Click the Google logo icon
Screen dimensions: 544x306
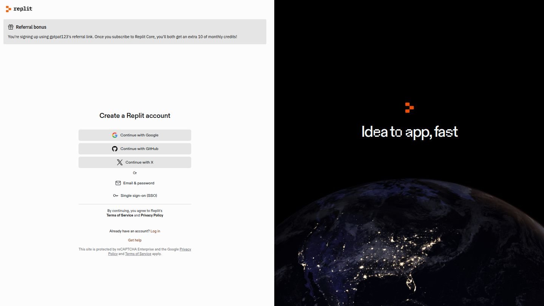[114, 135]
